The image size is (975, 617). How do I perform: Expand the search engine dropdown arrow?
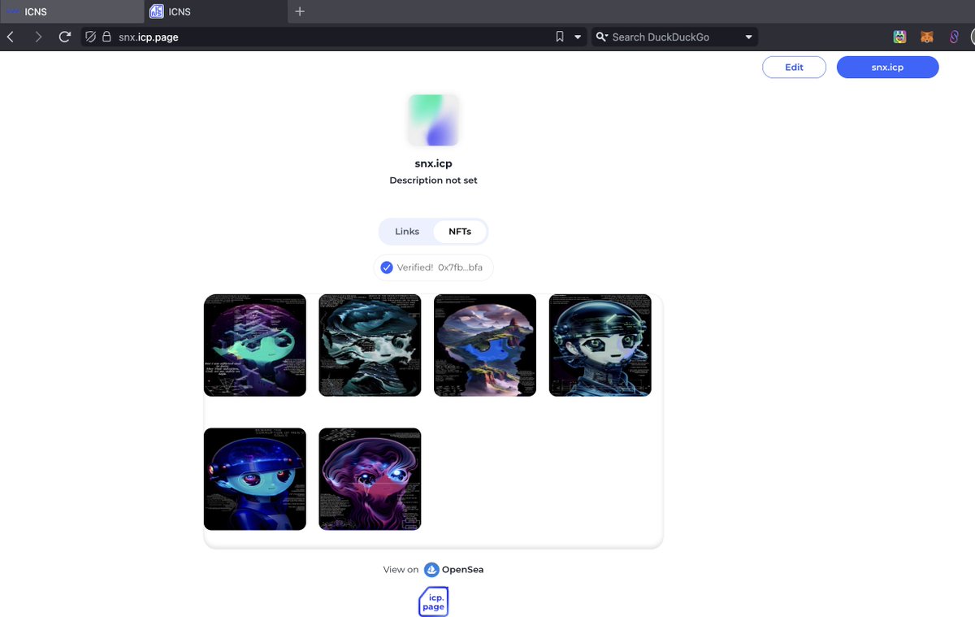point(749,37)
